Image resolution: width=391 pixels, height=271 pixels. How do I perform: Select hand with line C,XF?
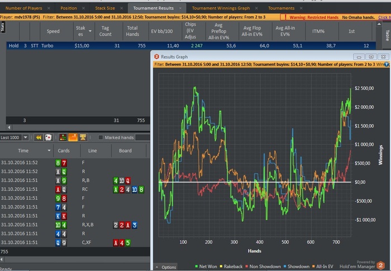pos(75,243)
